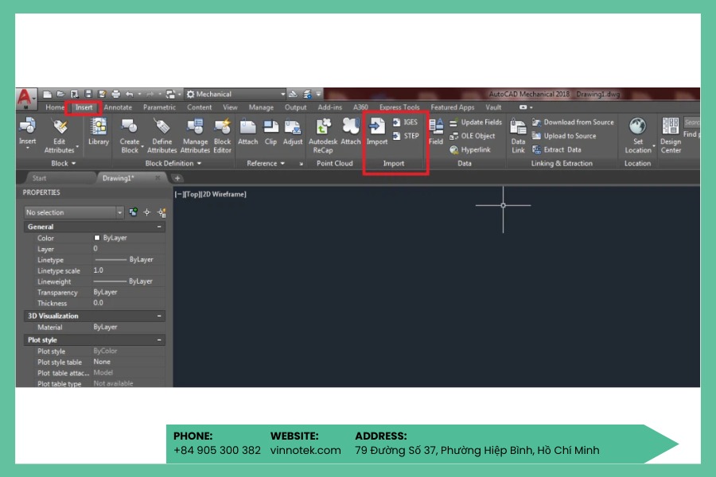
Task: Launch the Block Editor
Action: tap(223, 136)
